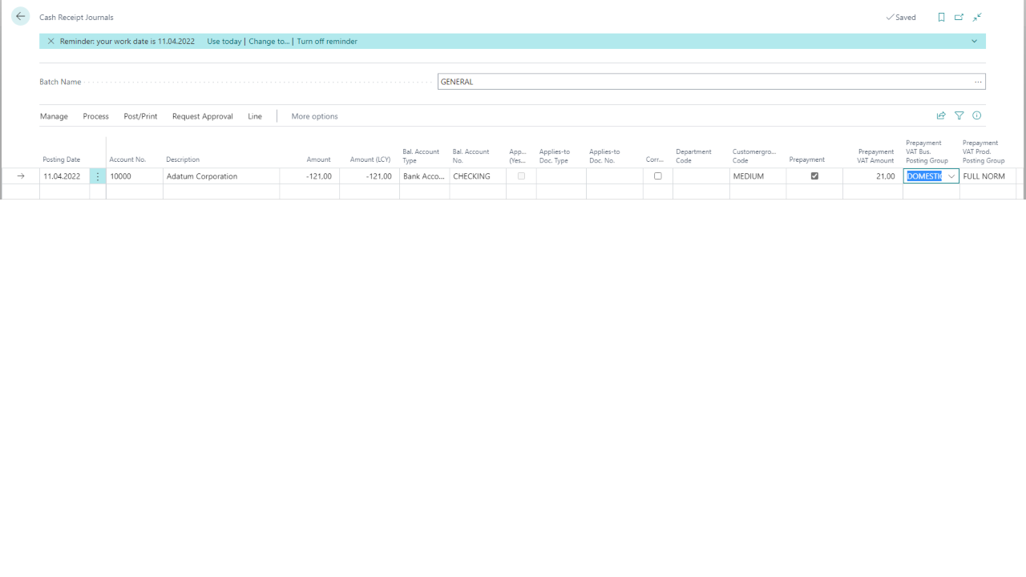Enable the Prepayment checkbox

coord(814,176)
